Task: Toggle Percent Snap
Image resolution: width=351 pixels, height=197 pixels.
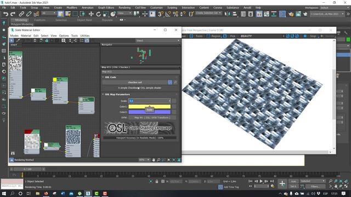Action: [x=175, y=14]
